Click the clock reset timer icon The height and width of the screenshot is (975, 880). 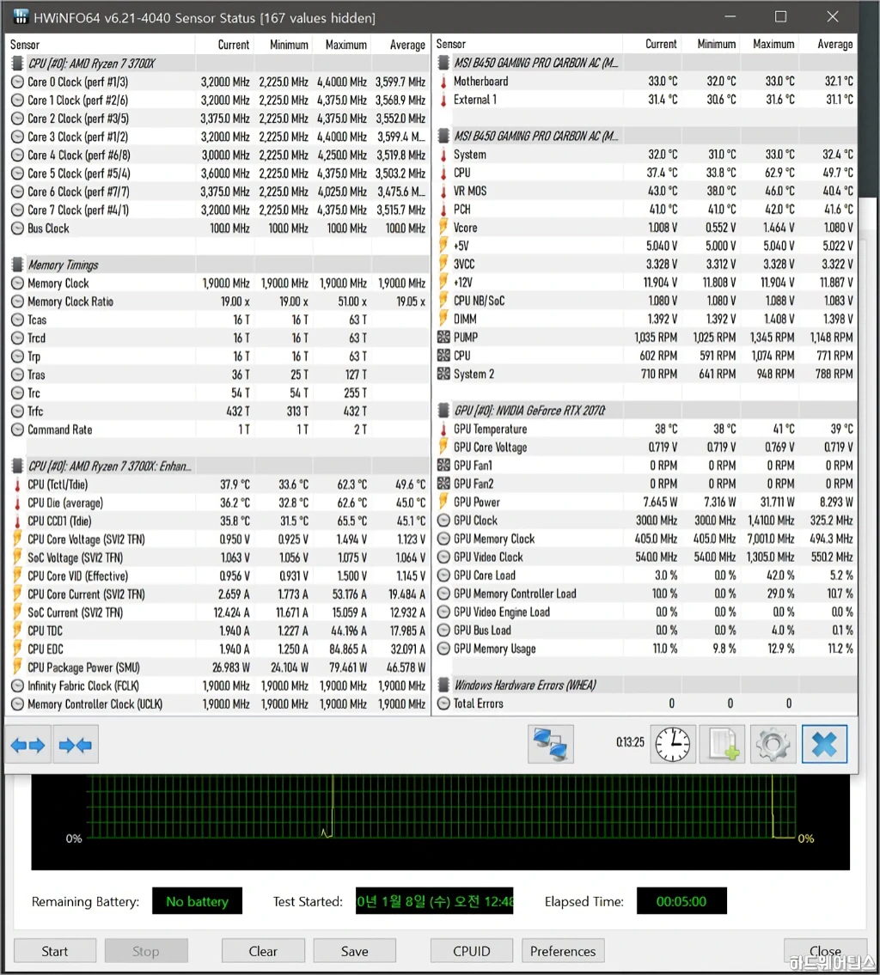tap(673, 744)
